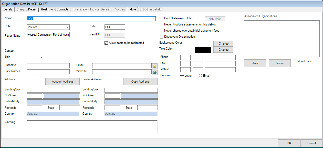Viewport: 323px width, 148px height.
Task: Click the Account Address button
Action: tap(62, 82)
